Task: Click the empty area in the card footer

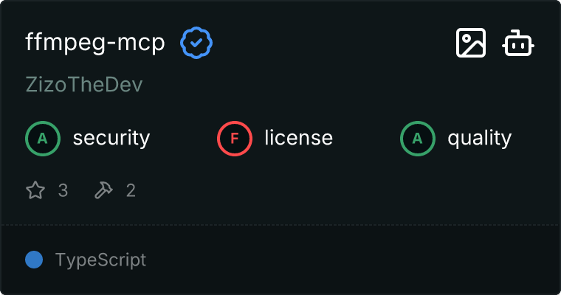Action: 354,260
